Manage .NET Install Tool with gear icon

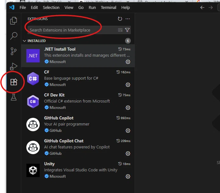(x=128, y=62)
